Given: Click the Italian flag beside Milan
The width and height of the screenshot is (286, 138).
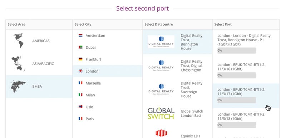Looking at the screenshot, I should (x=80, y=95).
